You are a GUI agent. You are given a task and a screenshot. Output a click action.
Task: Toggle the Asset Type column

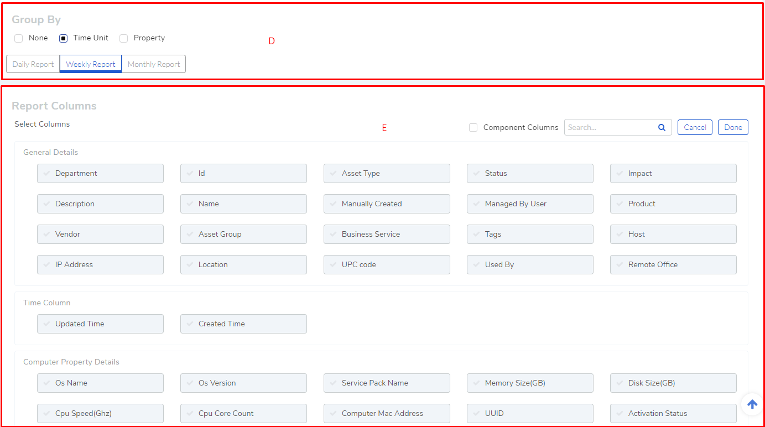[x=387, y=173]
